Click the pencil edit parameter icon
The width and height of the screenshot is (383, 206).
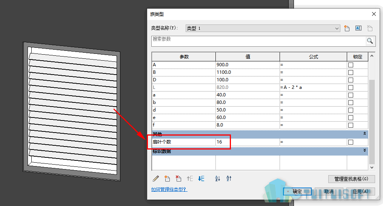tap(155, 179)
